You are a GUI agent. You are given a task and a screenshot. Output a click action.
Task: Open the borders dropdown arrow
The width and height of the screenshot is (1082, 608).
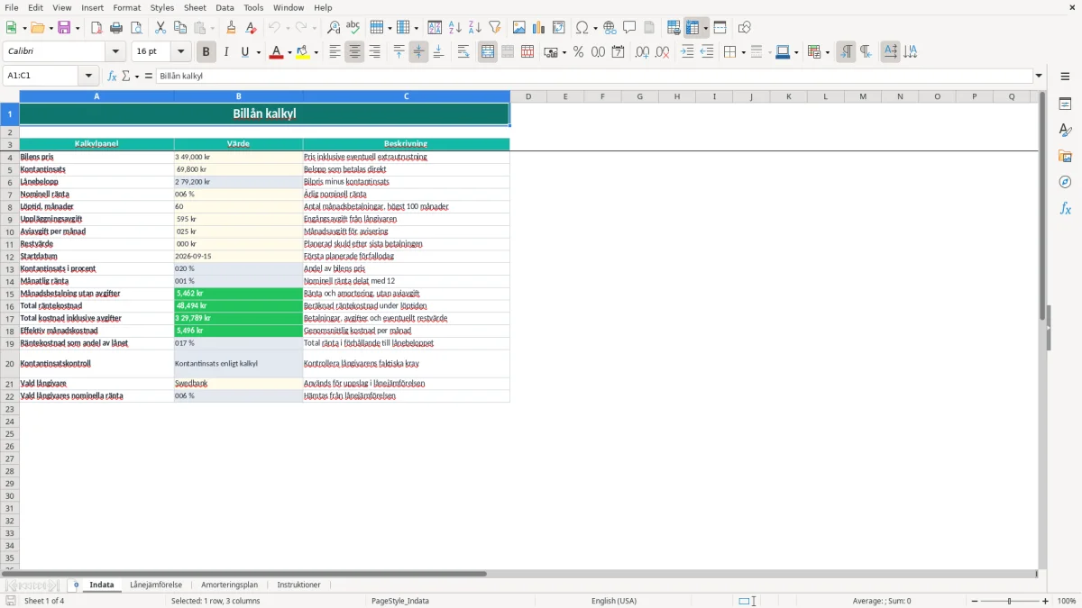coord(742,52)
